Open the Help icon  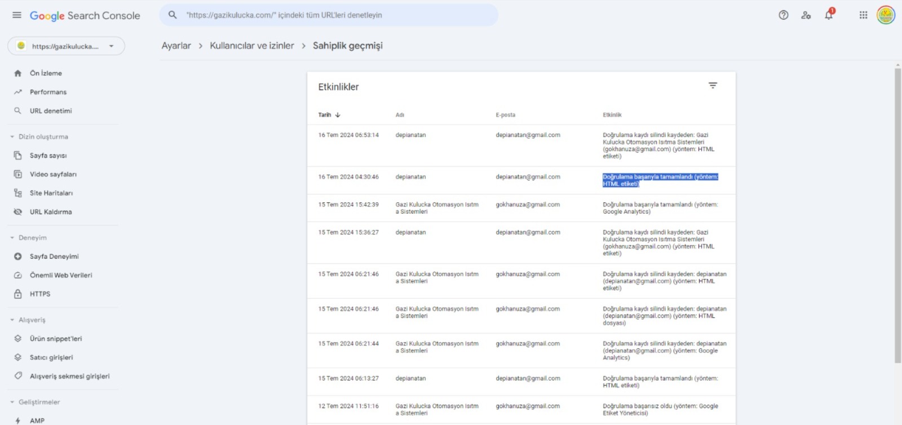pos(784,15)
